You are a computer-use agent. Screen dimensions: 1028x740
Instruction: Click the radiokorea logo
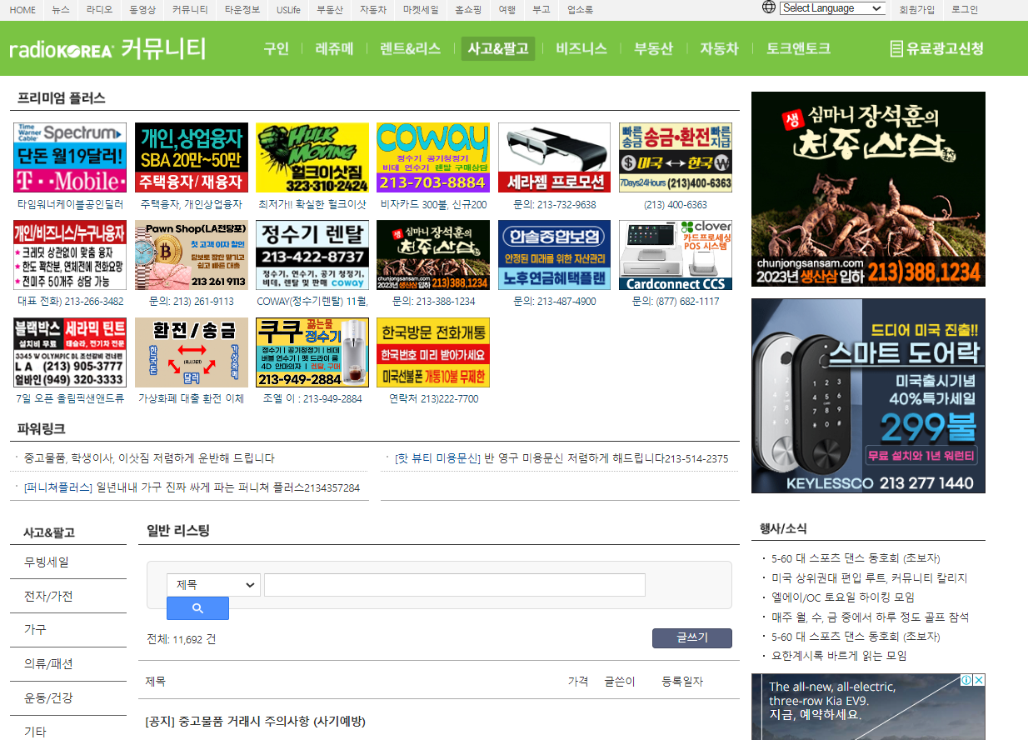point(62,50)
